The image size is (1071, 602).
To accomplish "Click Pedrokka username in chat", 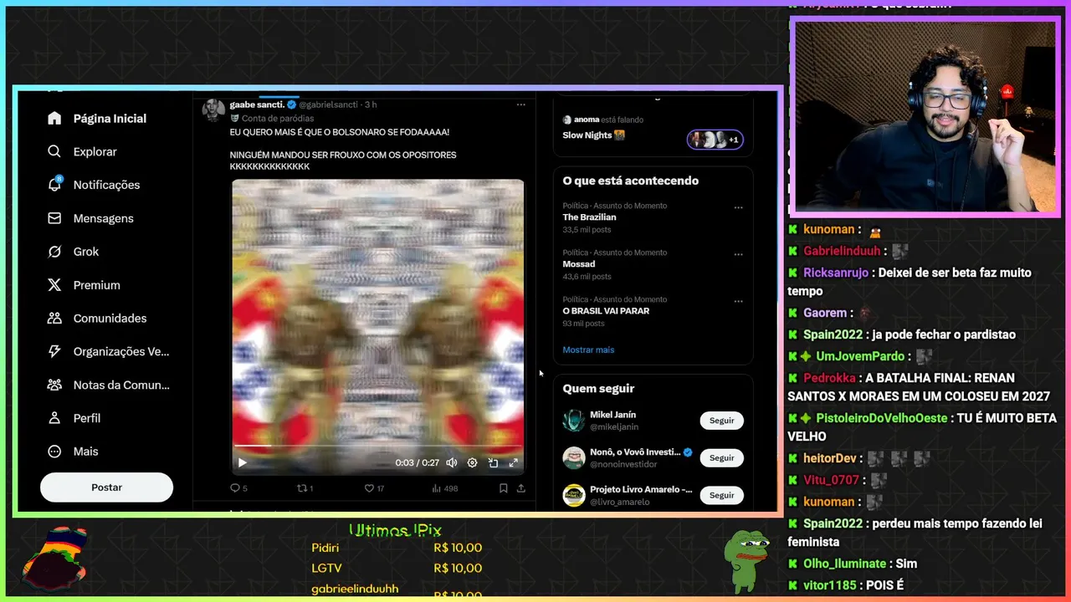I will 829,378.
